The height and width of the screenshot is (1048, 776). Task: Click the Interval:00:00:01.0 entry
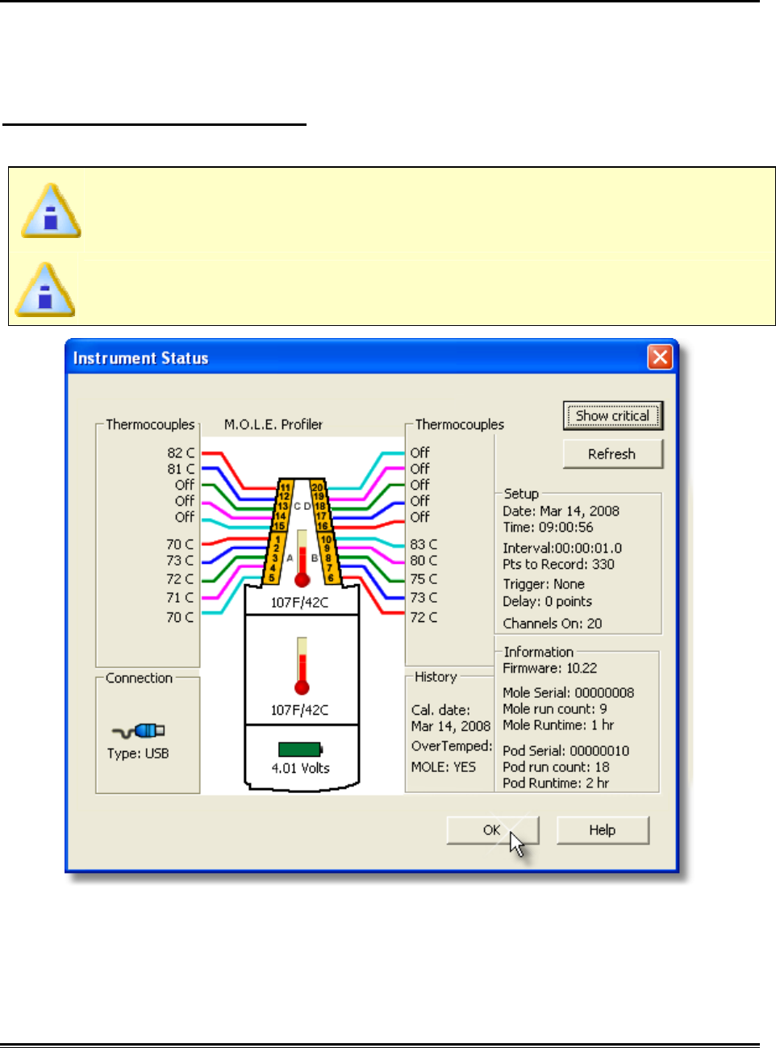click(562, 548)
